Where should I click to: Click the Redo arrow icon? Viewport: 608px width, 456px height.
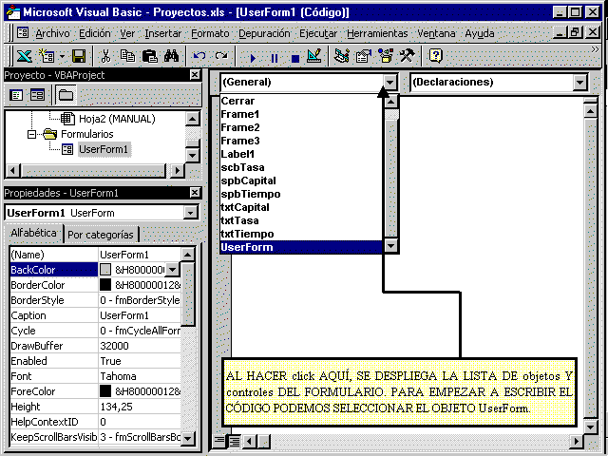pos(221,57)
